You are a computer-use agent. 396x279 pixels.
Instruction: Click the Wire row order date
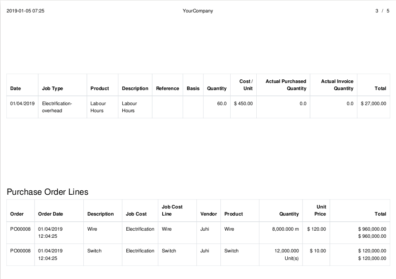pos(50,232)
